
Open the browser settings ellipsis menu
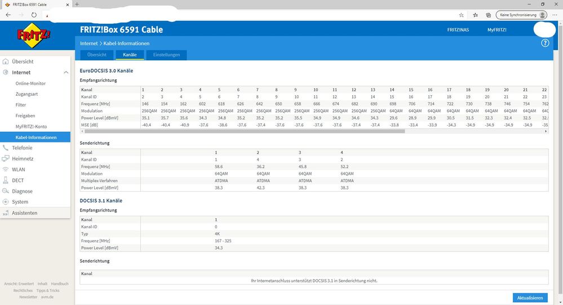(556, 15)
